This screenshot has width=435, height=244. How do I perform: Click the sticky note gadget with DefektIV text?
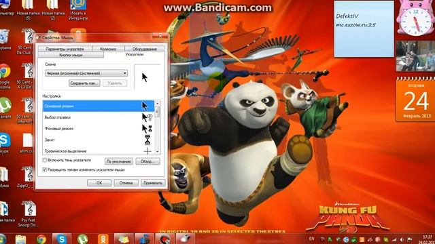point(364,28)
